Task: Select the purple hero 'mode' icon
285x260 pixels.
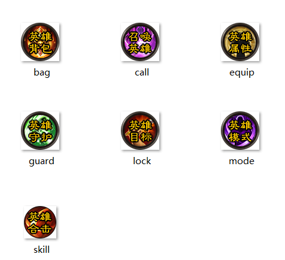Action: 240,131
